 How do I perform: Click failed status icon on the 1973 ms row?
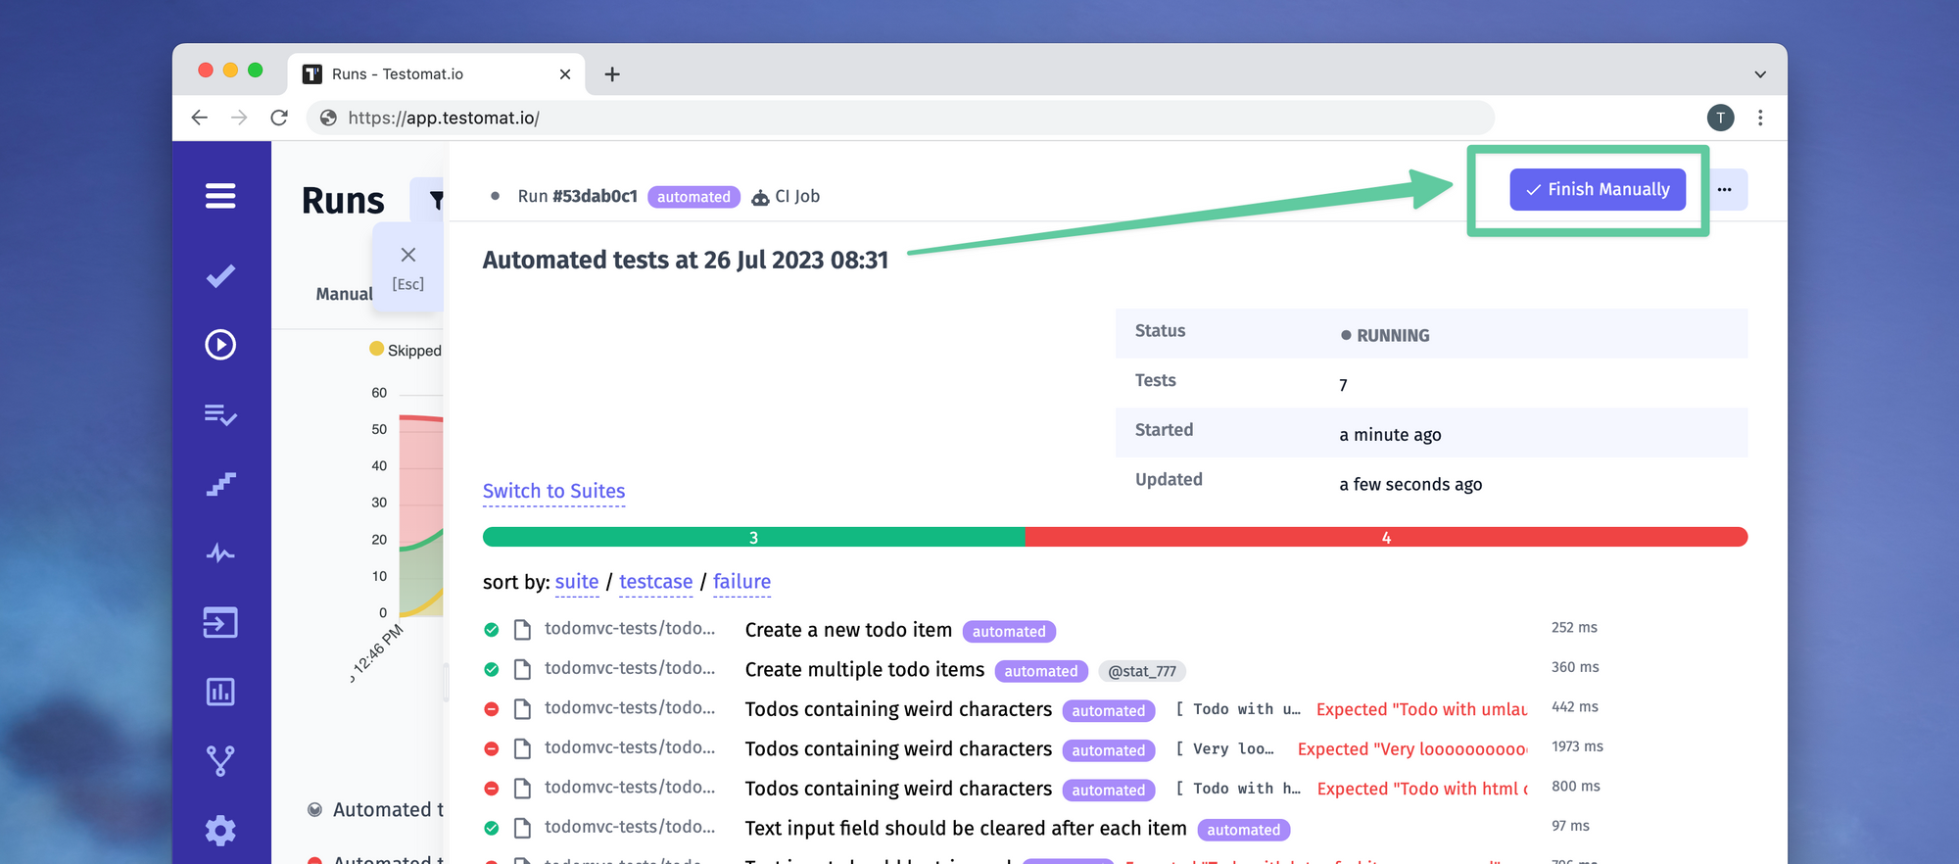coord(492,748)
